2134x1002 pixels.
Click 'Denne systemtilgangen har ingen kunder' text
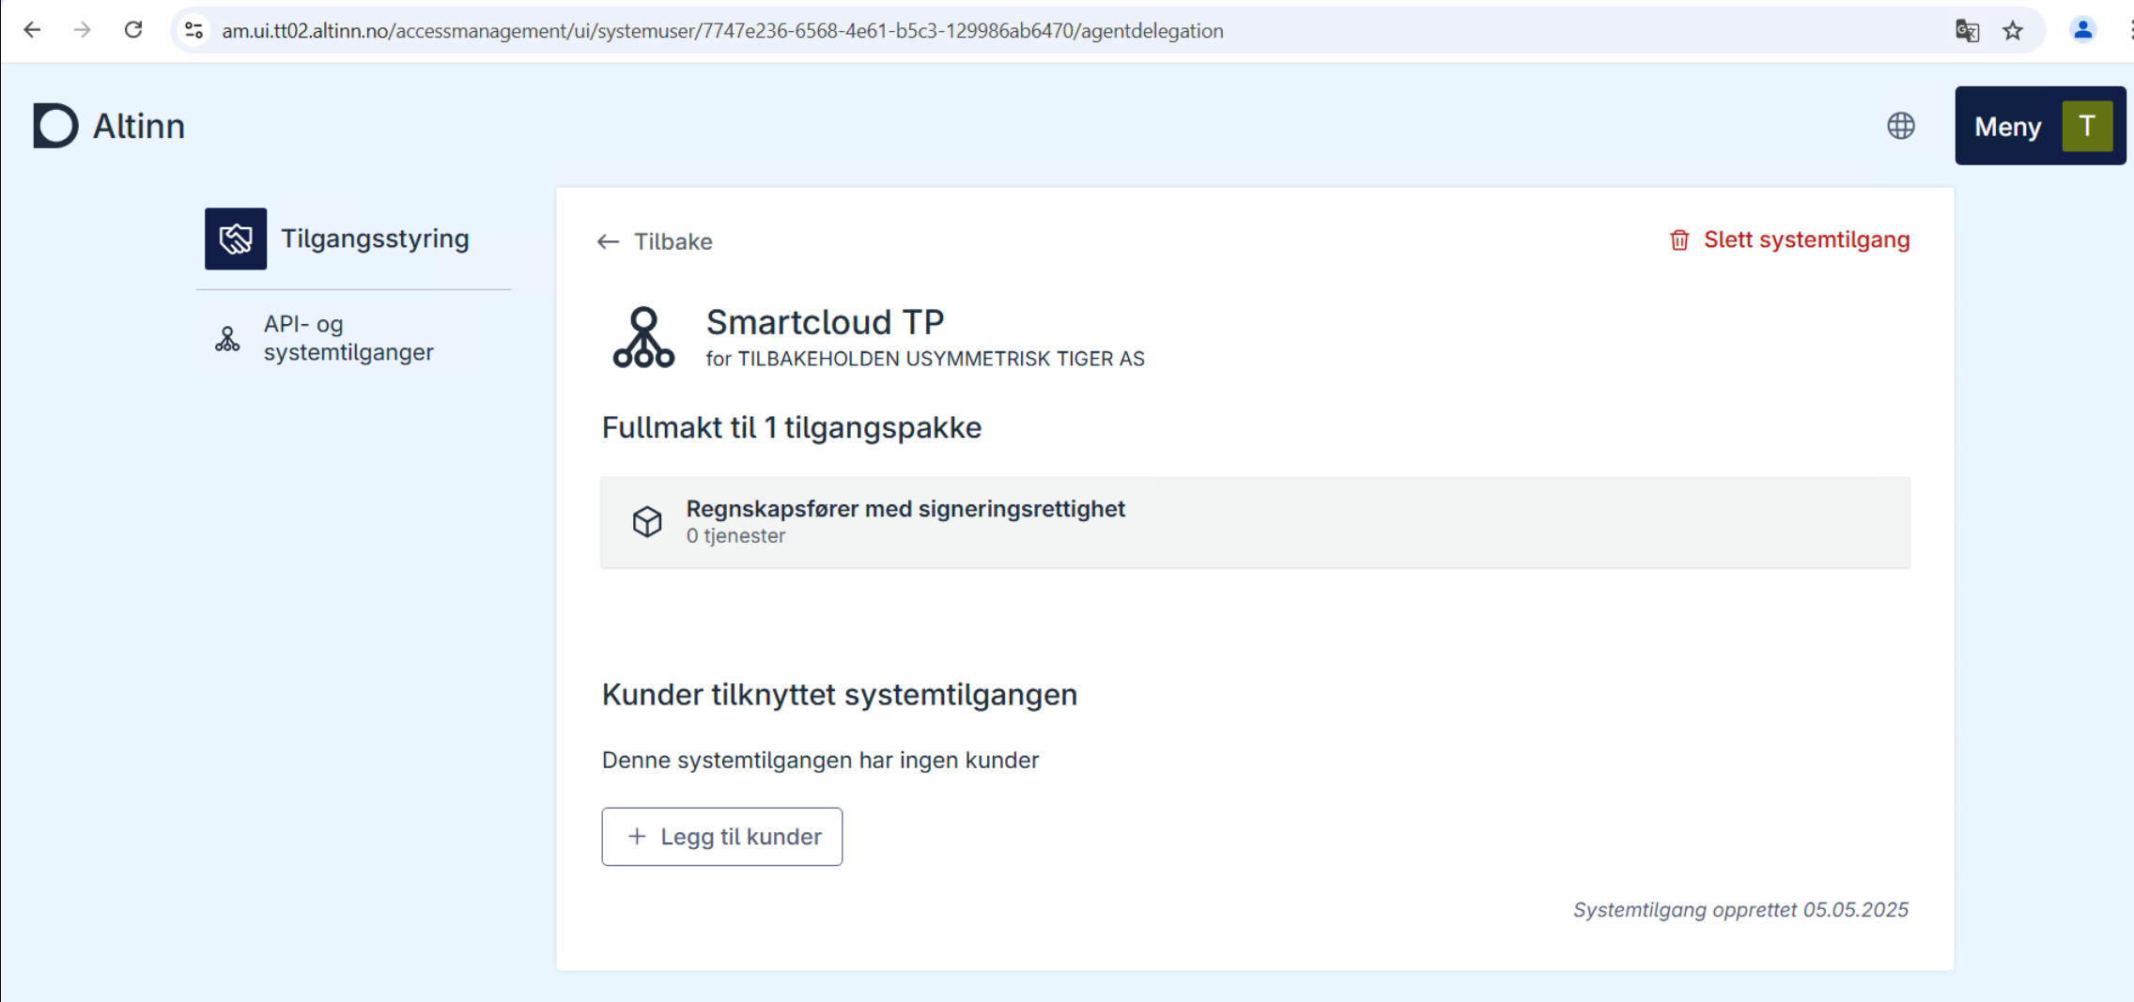coord(820,760)
